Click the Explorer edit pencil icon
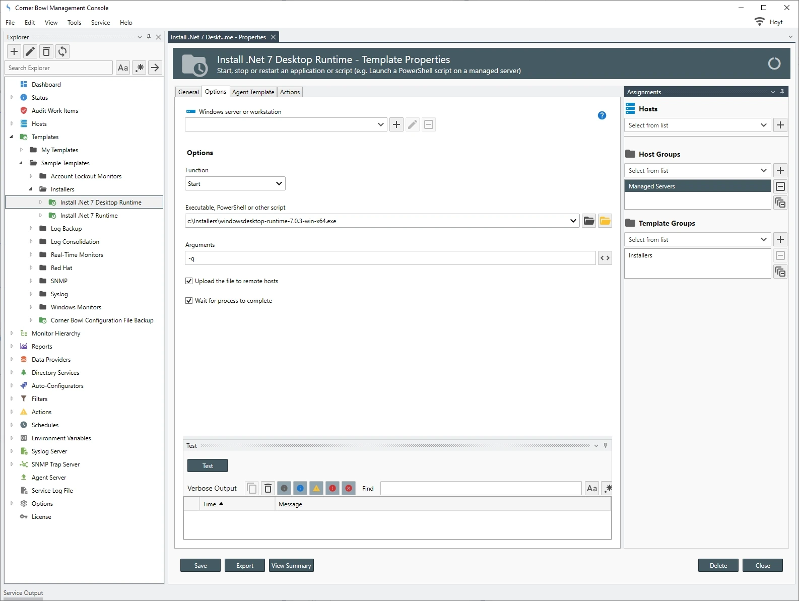Viewport: 799px width, 601px height. [30, 51]
